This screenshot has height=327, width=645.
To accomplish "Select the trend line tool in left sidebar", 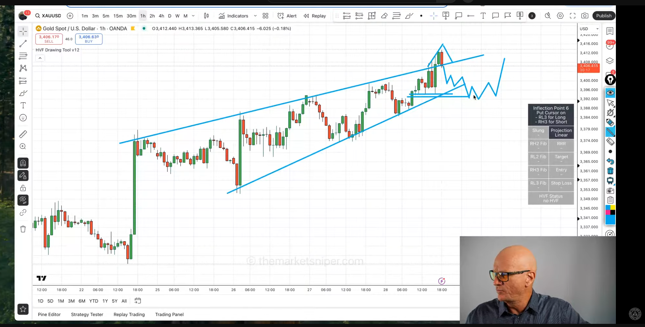I will (x=23, y=44).
